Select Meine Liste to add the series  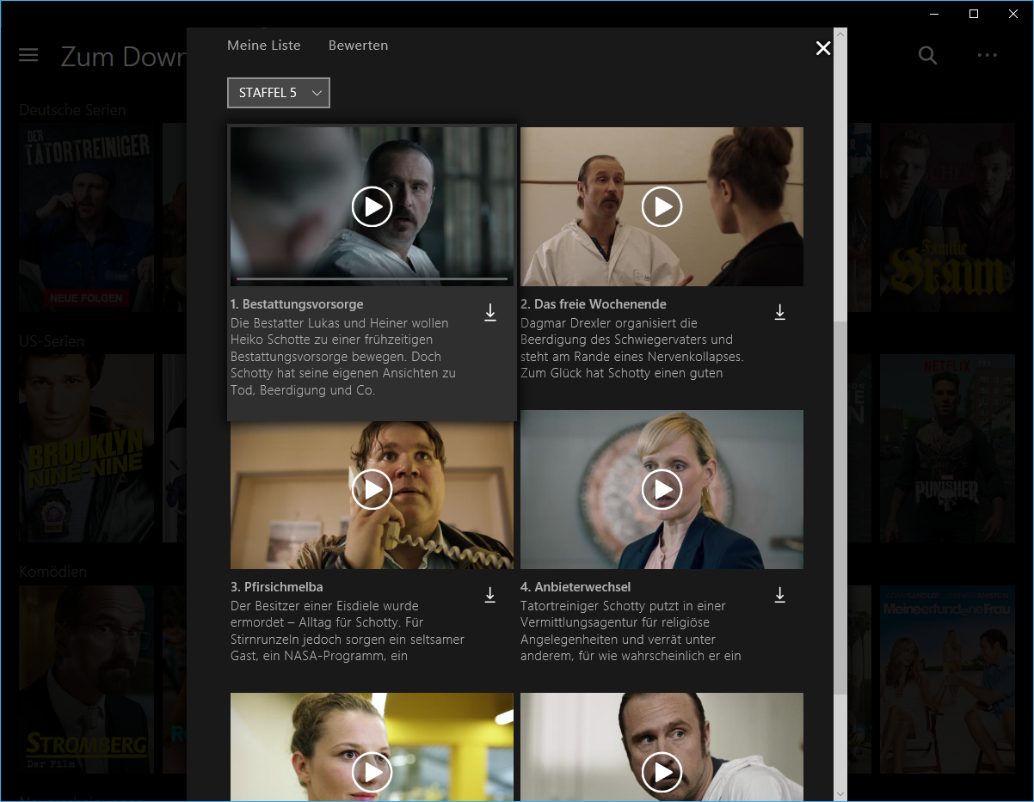pyautogui.click(x=263, y=45)
